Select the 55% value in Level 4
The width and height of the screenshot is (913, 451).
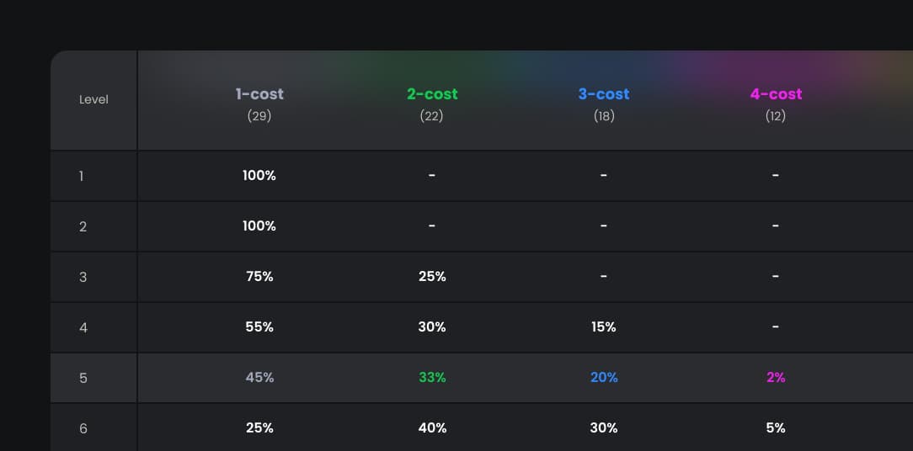click(259, 327)
